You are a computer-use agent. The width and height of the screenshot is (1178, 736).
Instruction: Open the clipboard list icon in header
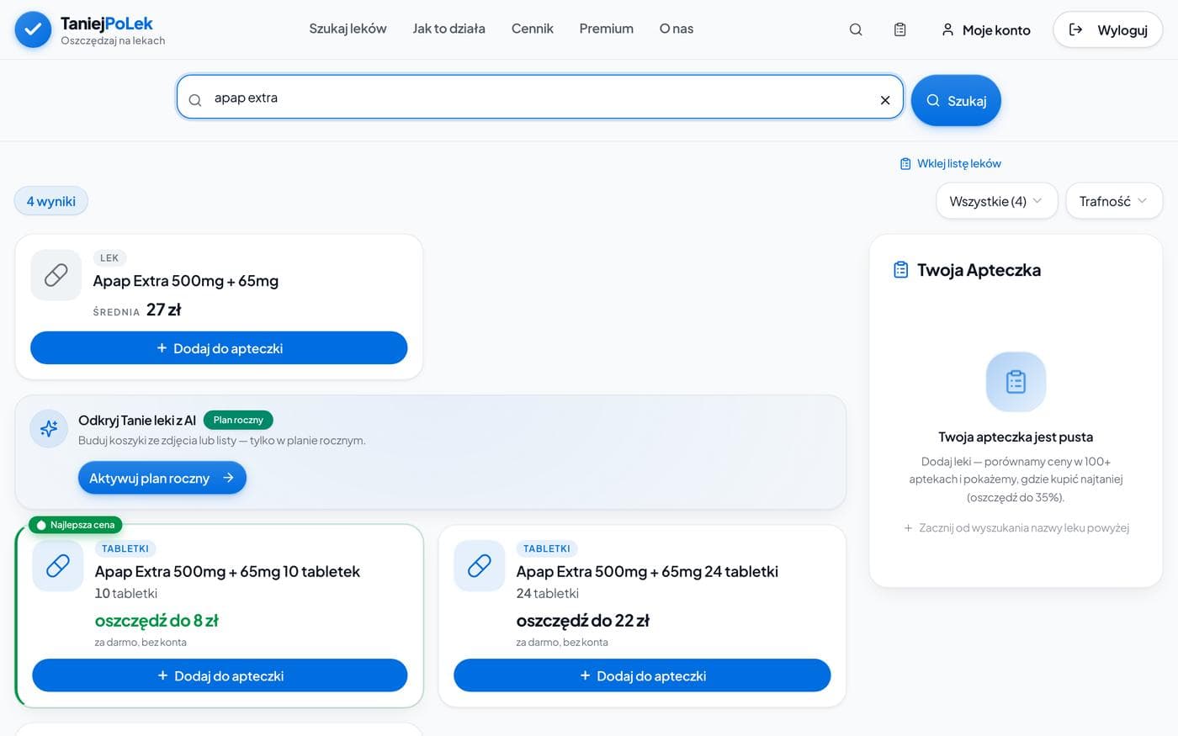[x=899, y=29]
